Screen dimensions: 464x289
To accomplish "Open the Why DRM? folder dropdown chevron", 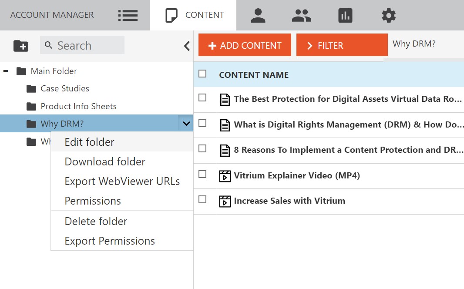I will click(186, 123).
